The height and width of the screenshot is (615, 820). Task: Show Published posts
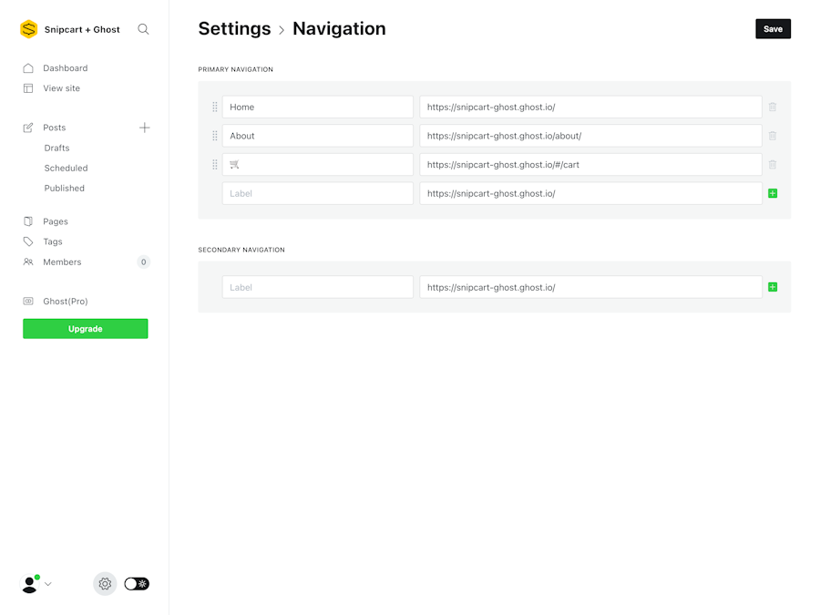tap(65, 189)
